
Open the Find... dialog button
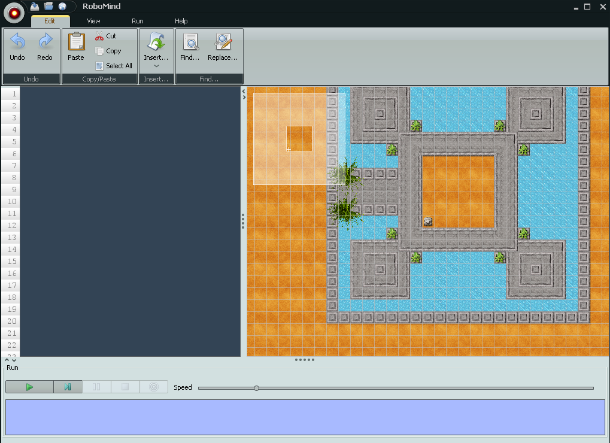[190, 47]
